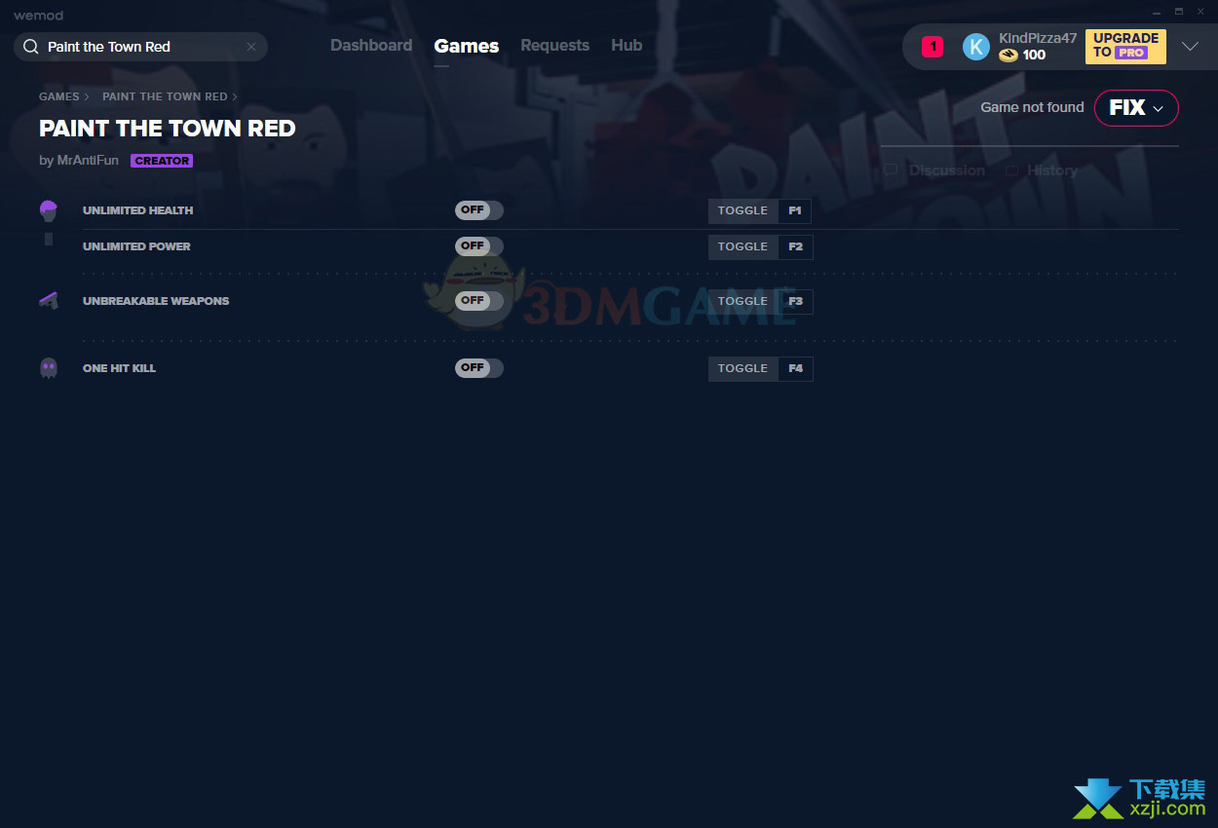Click Upgrade to Pro button
Image resolution: width=1218 pixels, height=828 pixels.
pos(1125,46)
